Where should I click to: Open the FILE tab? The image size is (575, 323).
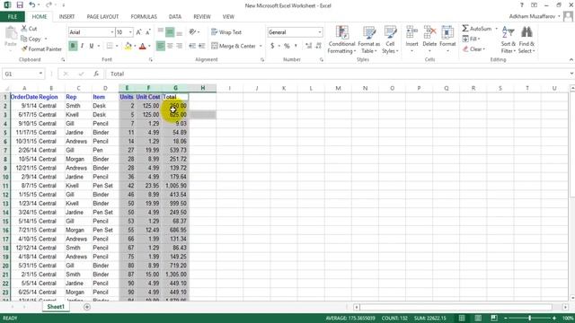click(x=13, y=17)
